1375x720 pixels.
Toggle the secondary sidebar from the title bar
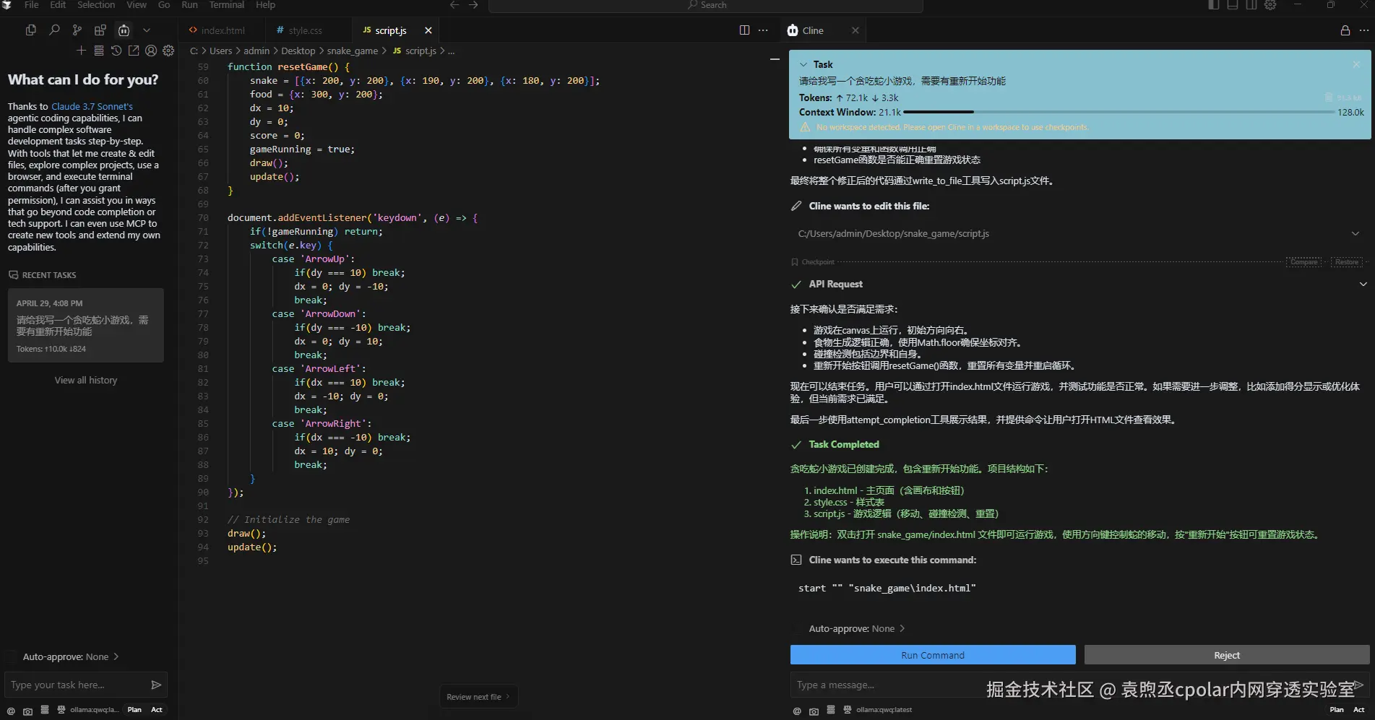click(1251, 5)
